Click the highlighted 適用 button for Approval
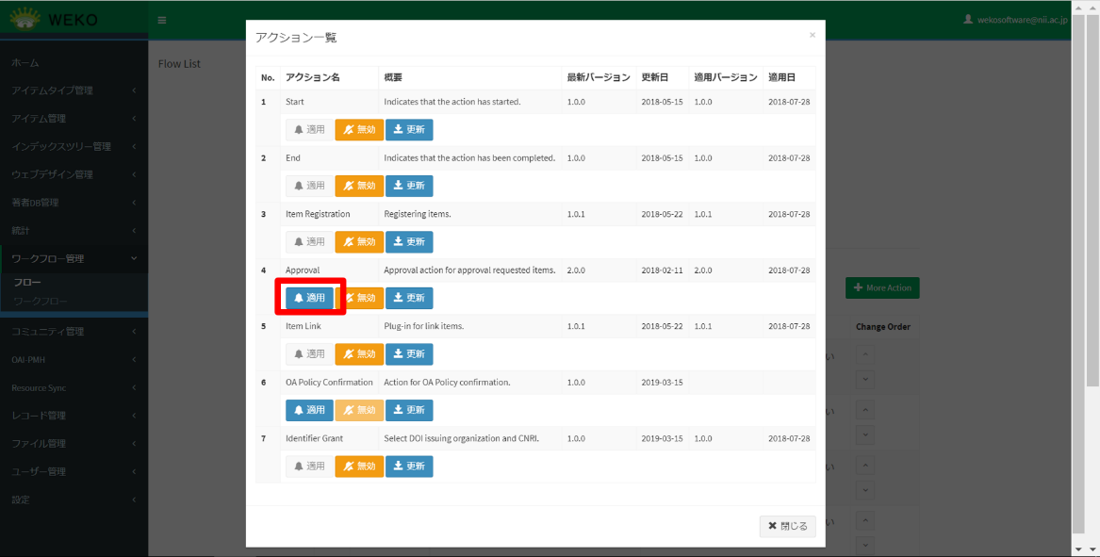 [x=310, y=298]
